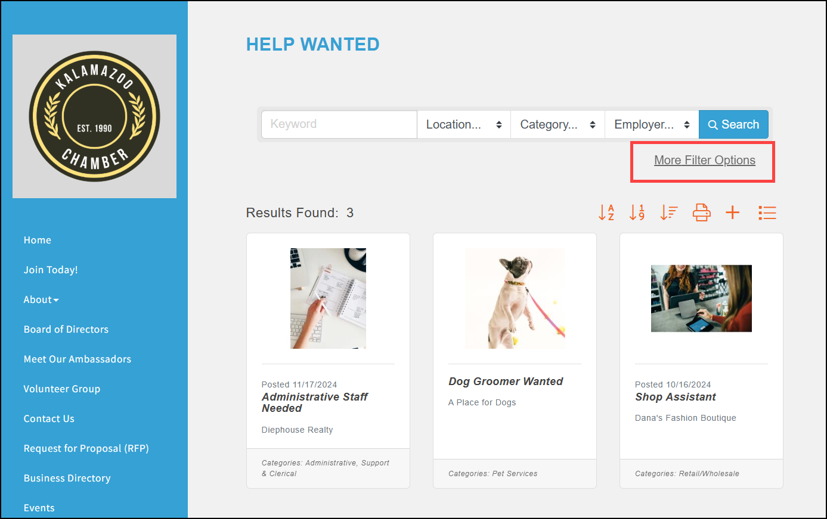
Task: Print the help wanted results
Action: [x=701, y=212]
